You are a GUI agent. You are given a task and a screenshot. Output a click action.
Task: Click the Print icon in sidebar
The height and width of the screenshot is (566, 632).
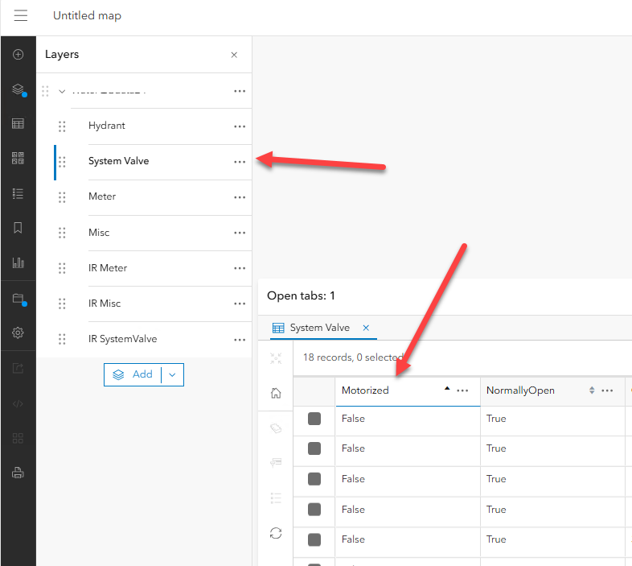pyautogui.click(x=18, y=473)
